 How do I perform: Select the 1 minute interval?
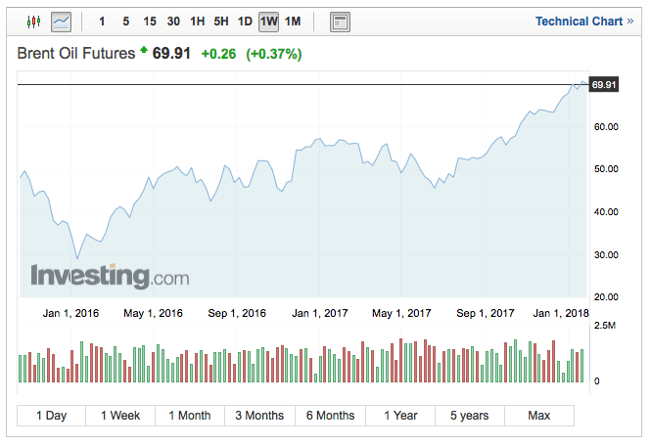click(103, 21)
